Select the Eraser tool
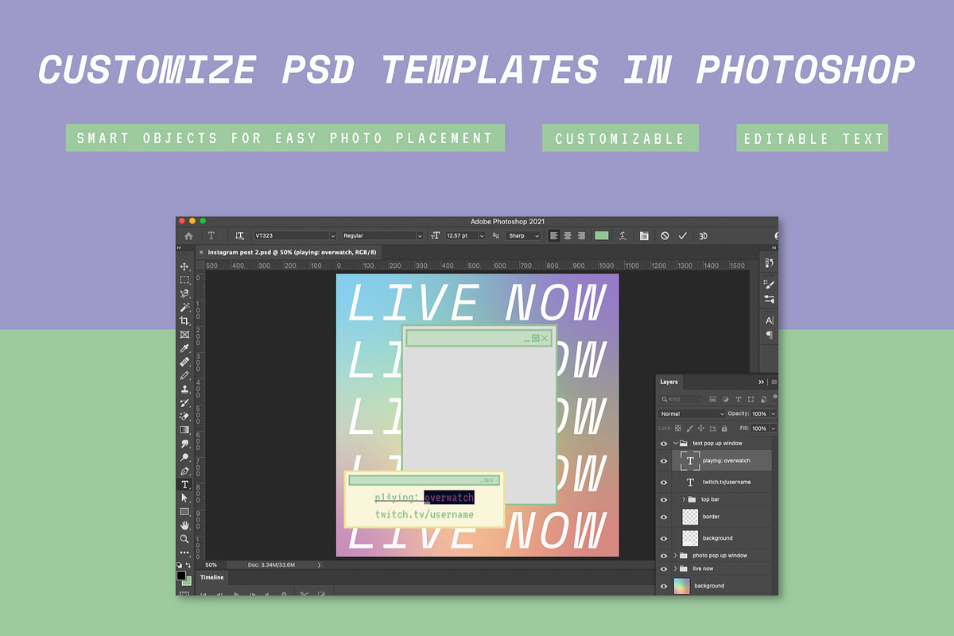The width and height of the screenshot is (954, 636). click(x=184, y=417)
